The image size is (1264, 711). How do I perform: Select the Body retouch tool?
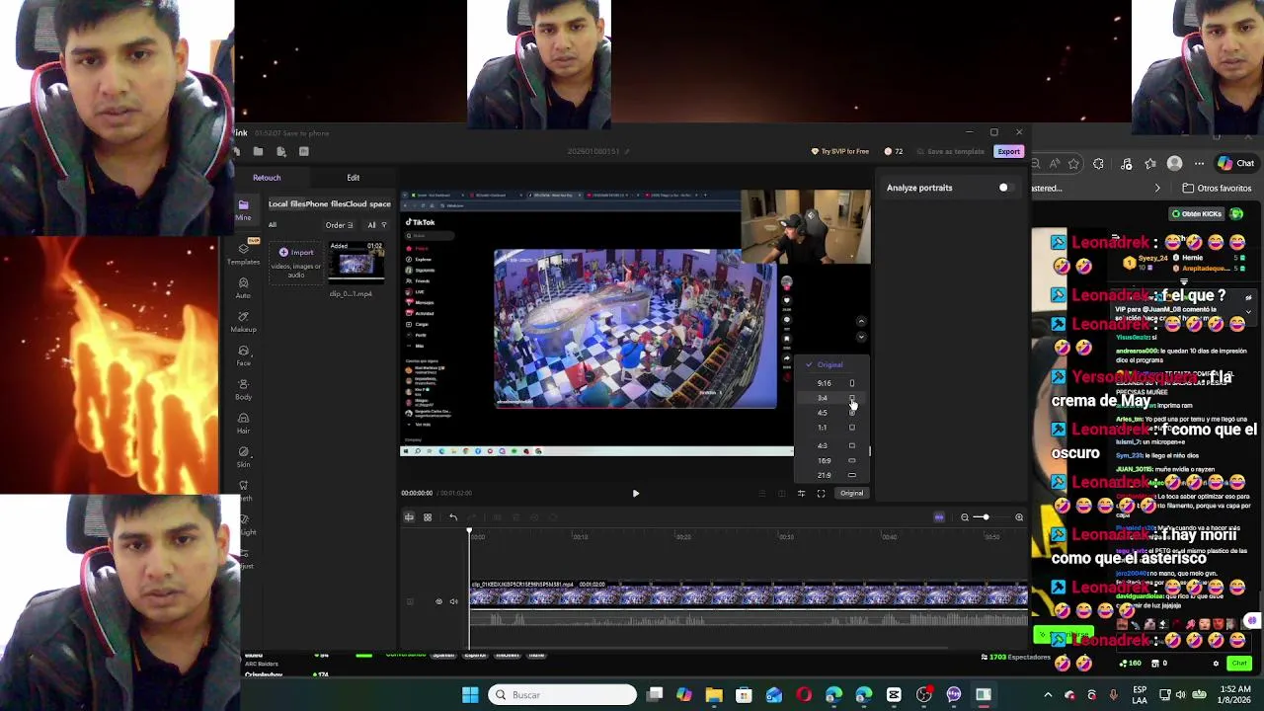(243, 389)
